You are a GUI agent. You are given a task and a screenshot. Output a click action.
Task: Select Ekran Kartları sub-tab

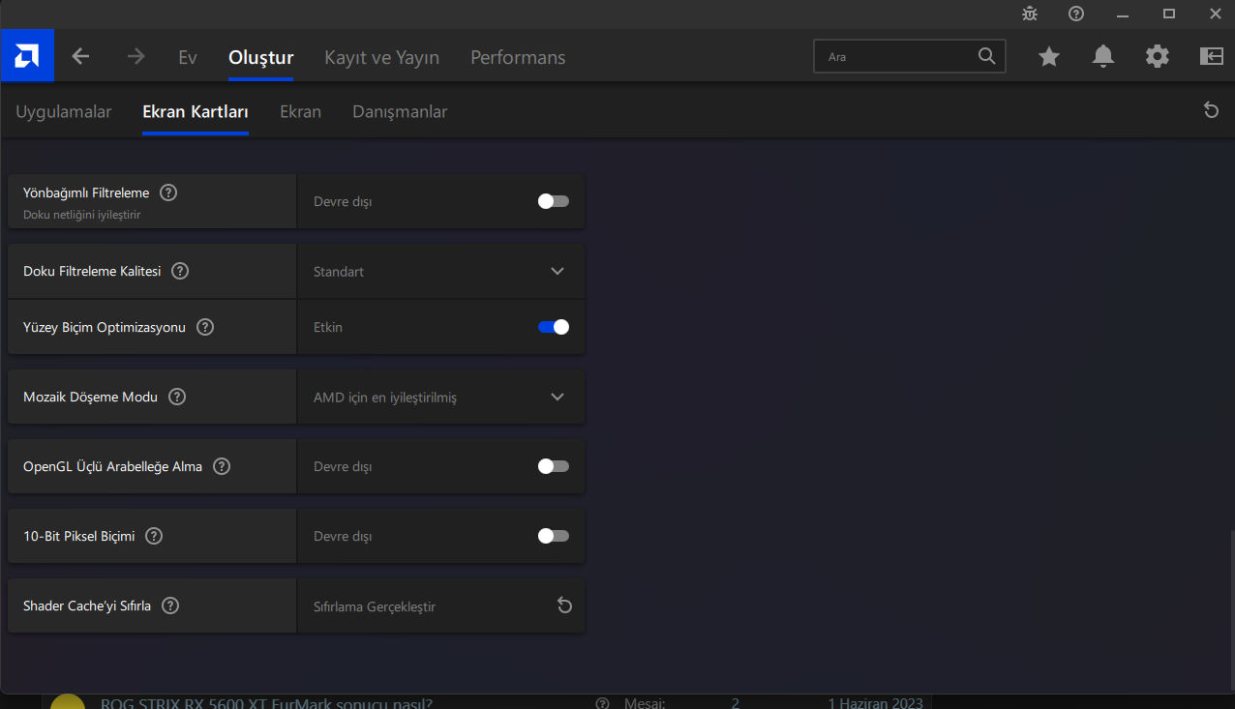196,111
